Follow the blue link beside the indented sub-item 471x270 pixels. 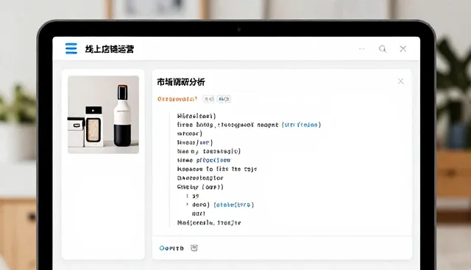tap(234, 205)
